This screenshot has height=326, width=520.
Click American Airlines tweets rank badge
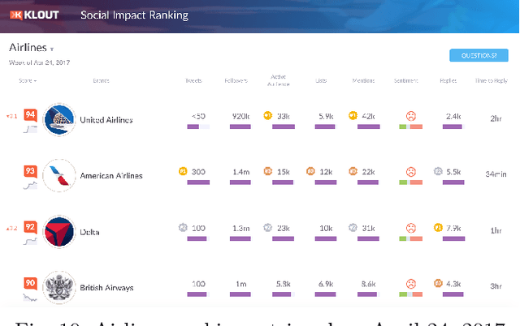(183, 172)
